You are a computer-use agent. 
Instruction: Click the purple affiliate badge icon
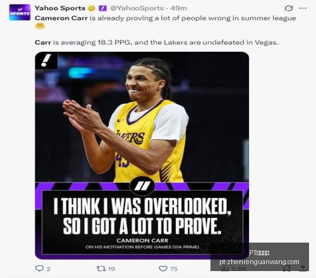(x=103, y=8)
